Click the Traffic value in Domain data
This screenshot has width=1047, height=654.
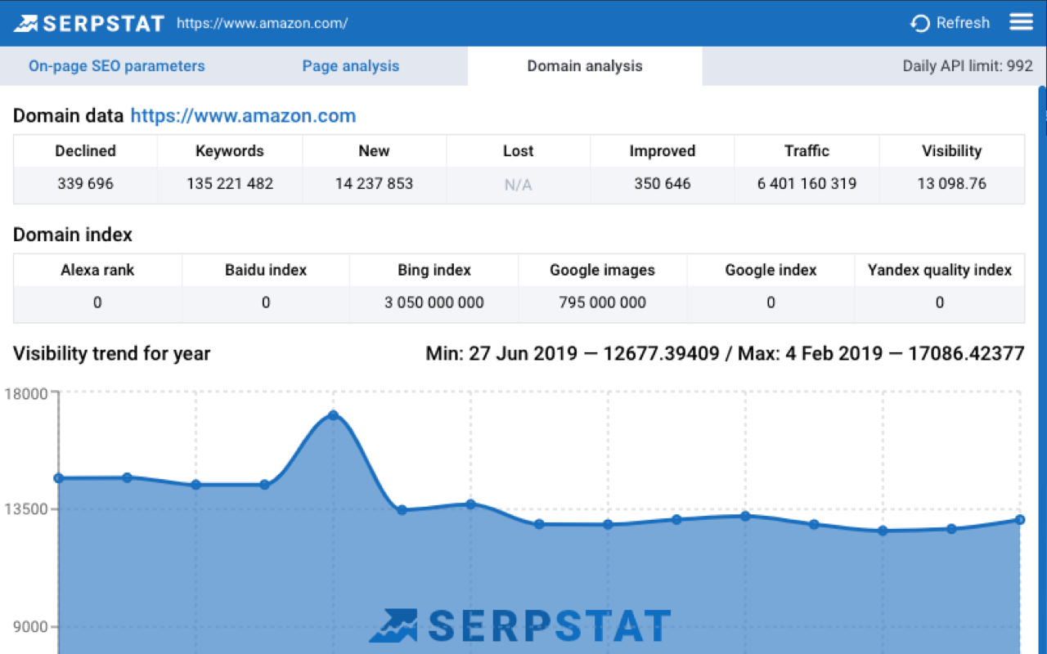pyautogui.click(x=807, y=184)
